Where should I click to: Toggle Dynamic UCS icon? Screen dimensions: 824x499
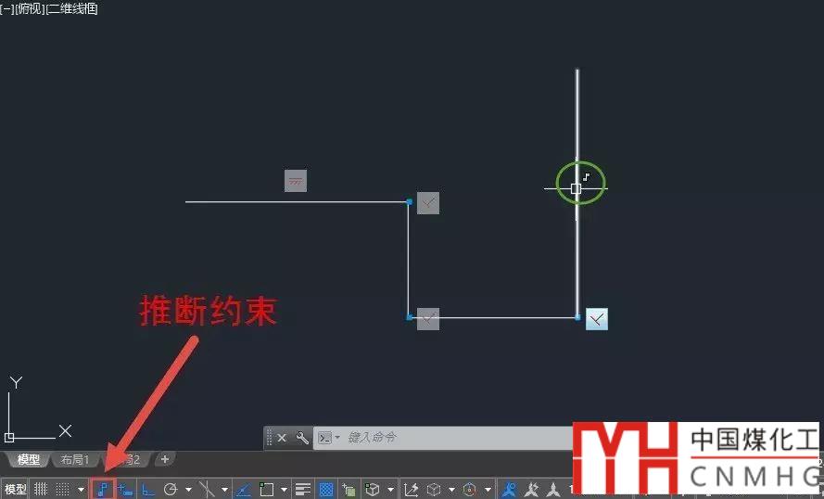(411, 490)
